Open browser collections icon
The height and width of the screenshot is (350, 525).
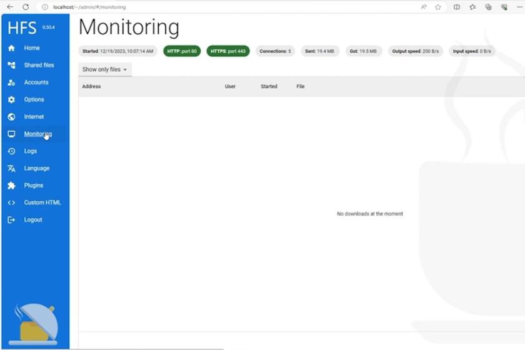coord(489,7)
